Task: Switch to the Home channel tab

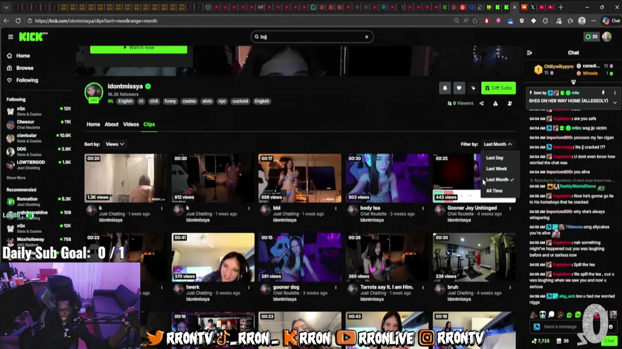Action: [93, 125]
